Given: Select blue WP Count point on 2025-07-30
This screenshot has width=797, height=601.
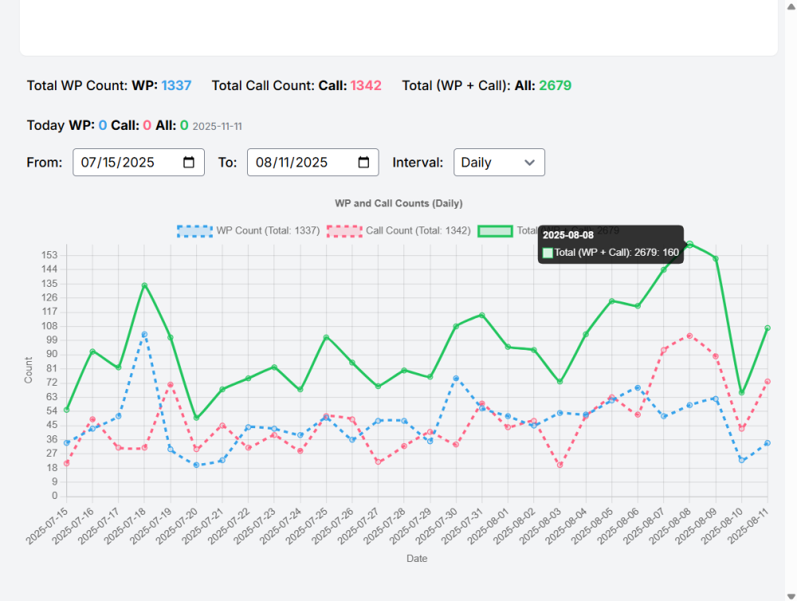Looking at the screenshot, I should coord(456,379).
